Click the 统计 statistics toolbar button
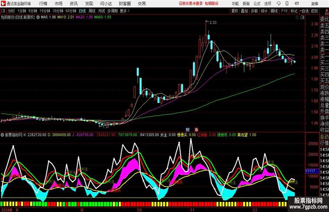This screenshot has width=329, height=212. [x=264, y=11]
